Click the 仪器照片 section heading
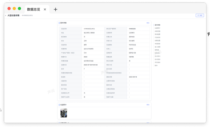Image resolution: width=210 pixels, height=128 pixels. pos(63,105)
